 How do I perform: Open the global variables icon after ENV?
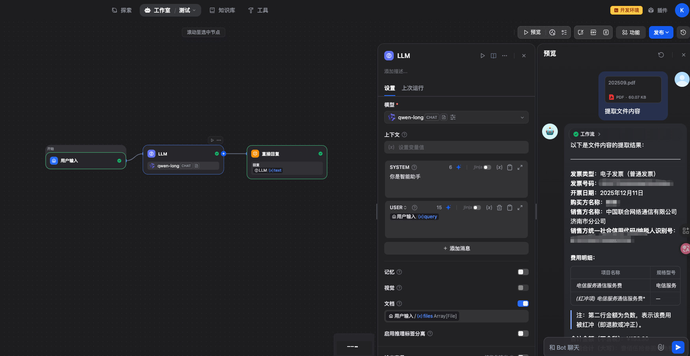tap(606, 32)
